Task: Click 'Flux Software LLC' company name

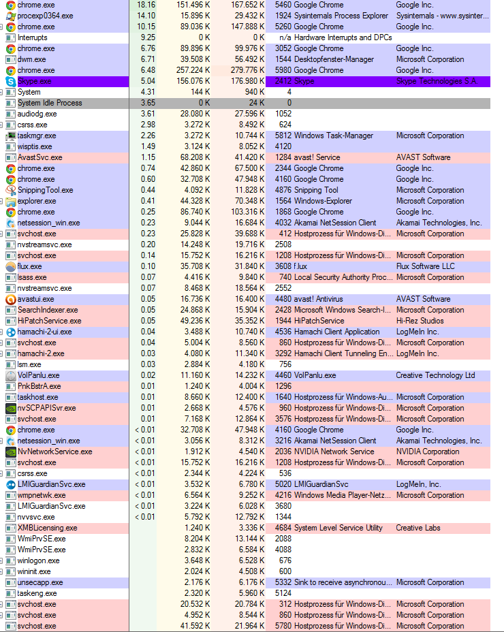Action: point(426,266)
